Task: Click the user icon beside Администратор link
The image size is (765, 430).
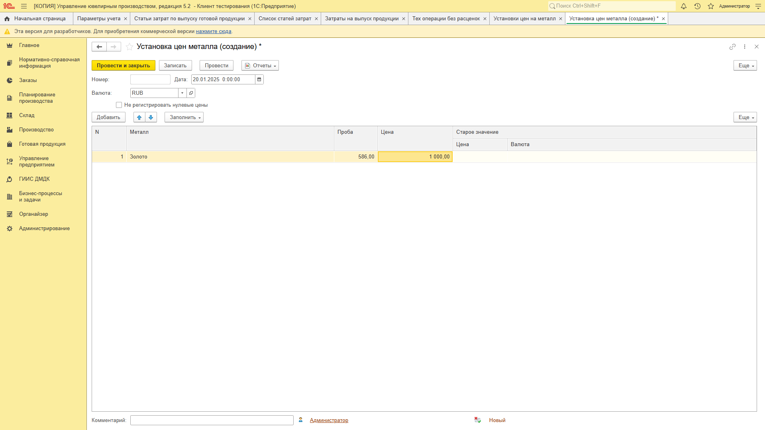Action: 301,420
